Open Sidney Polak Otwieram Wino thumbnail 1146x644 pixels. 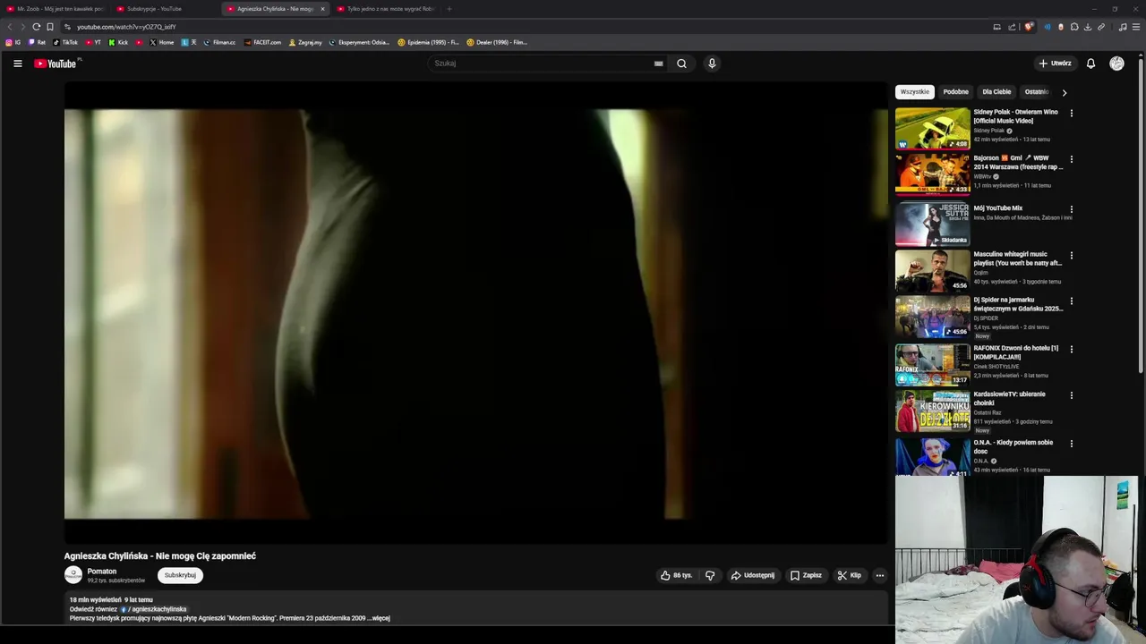pyautogui.click(x=932, y=128)
